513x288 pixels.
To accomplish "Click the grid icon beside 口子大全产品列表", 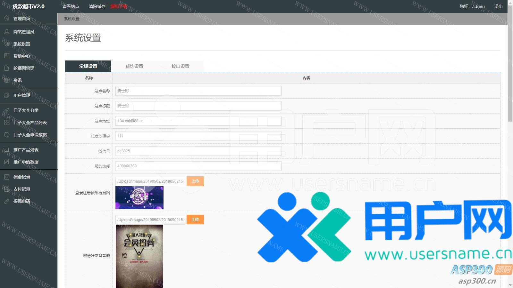I will (7, 123).
